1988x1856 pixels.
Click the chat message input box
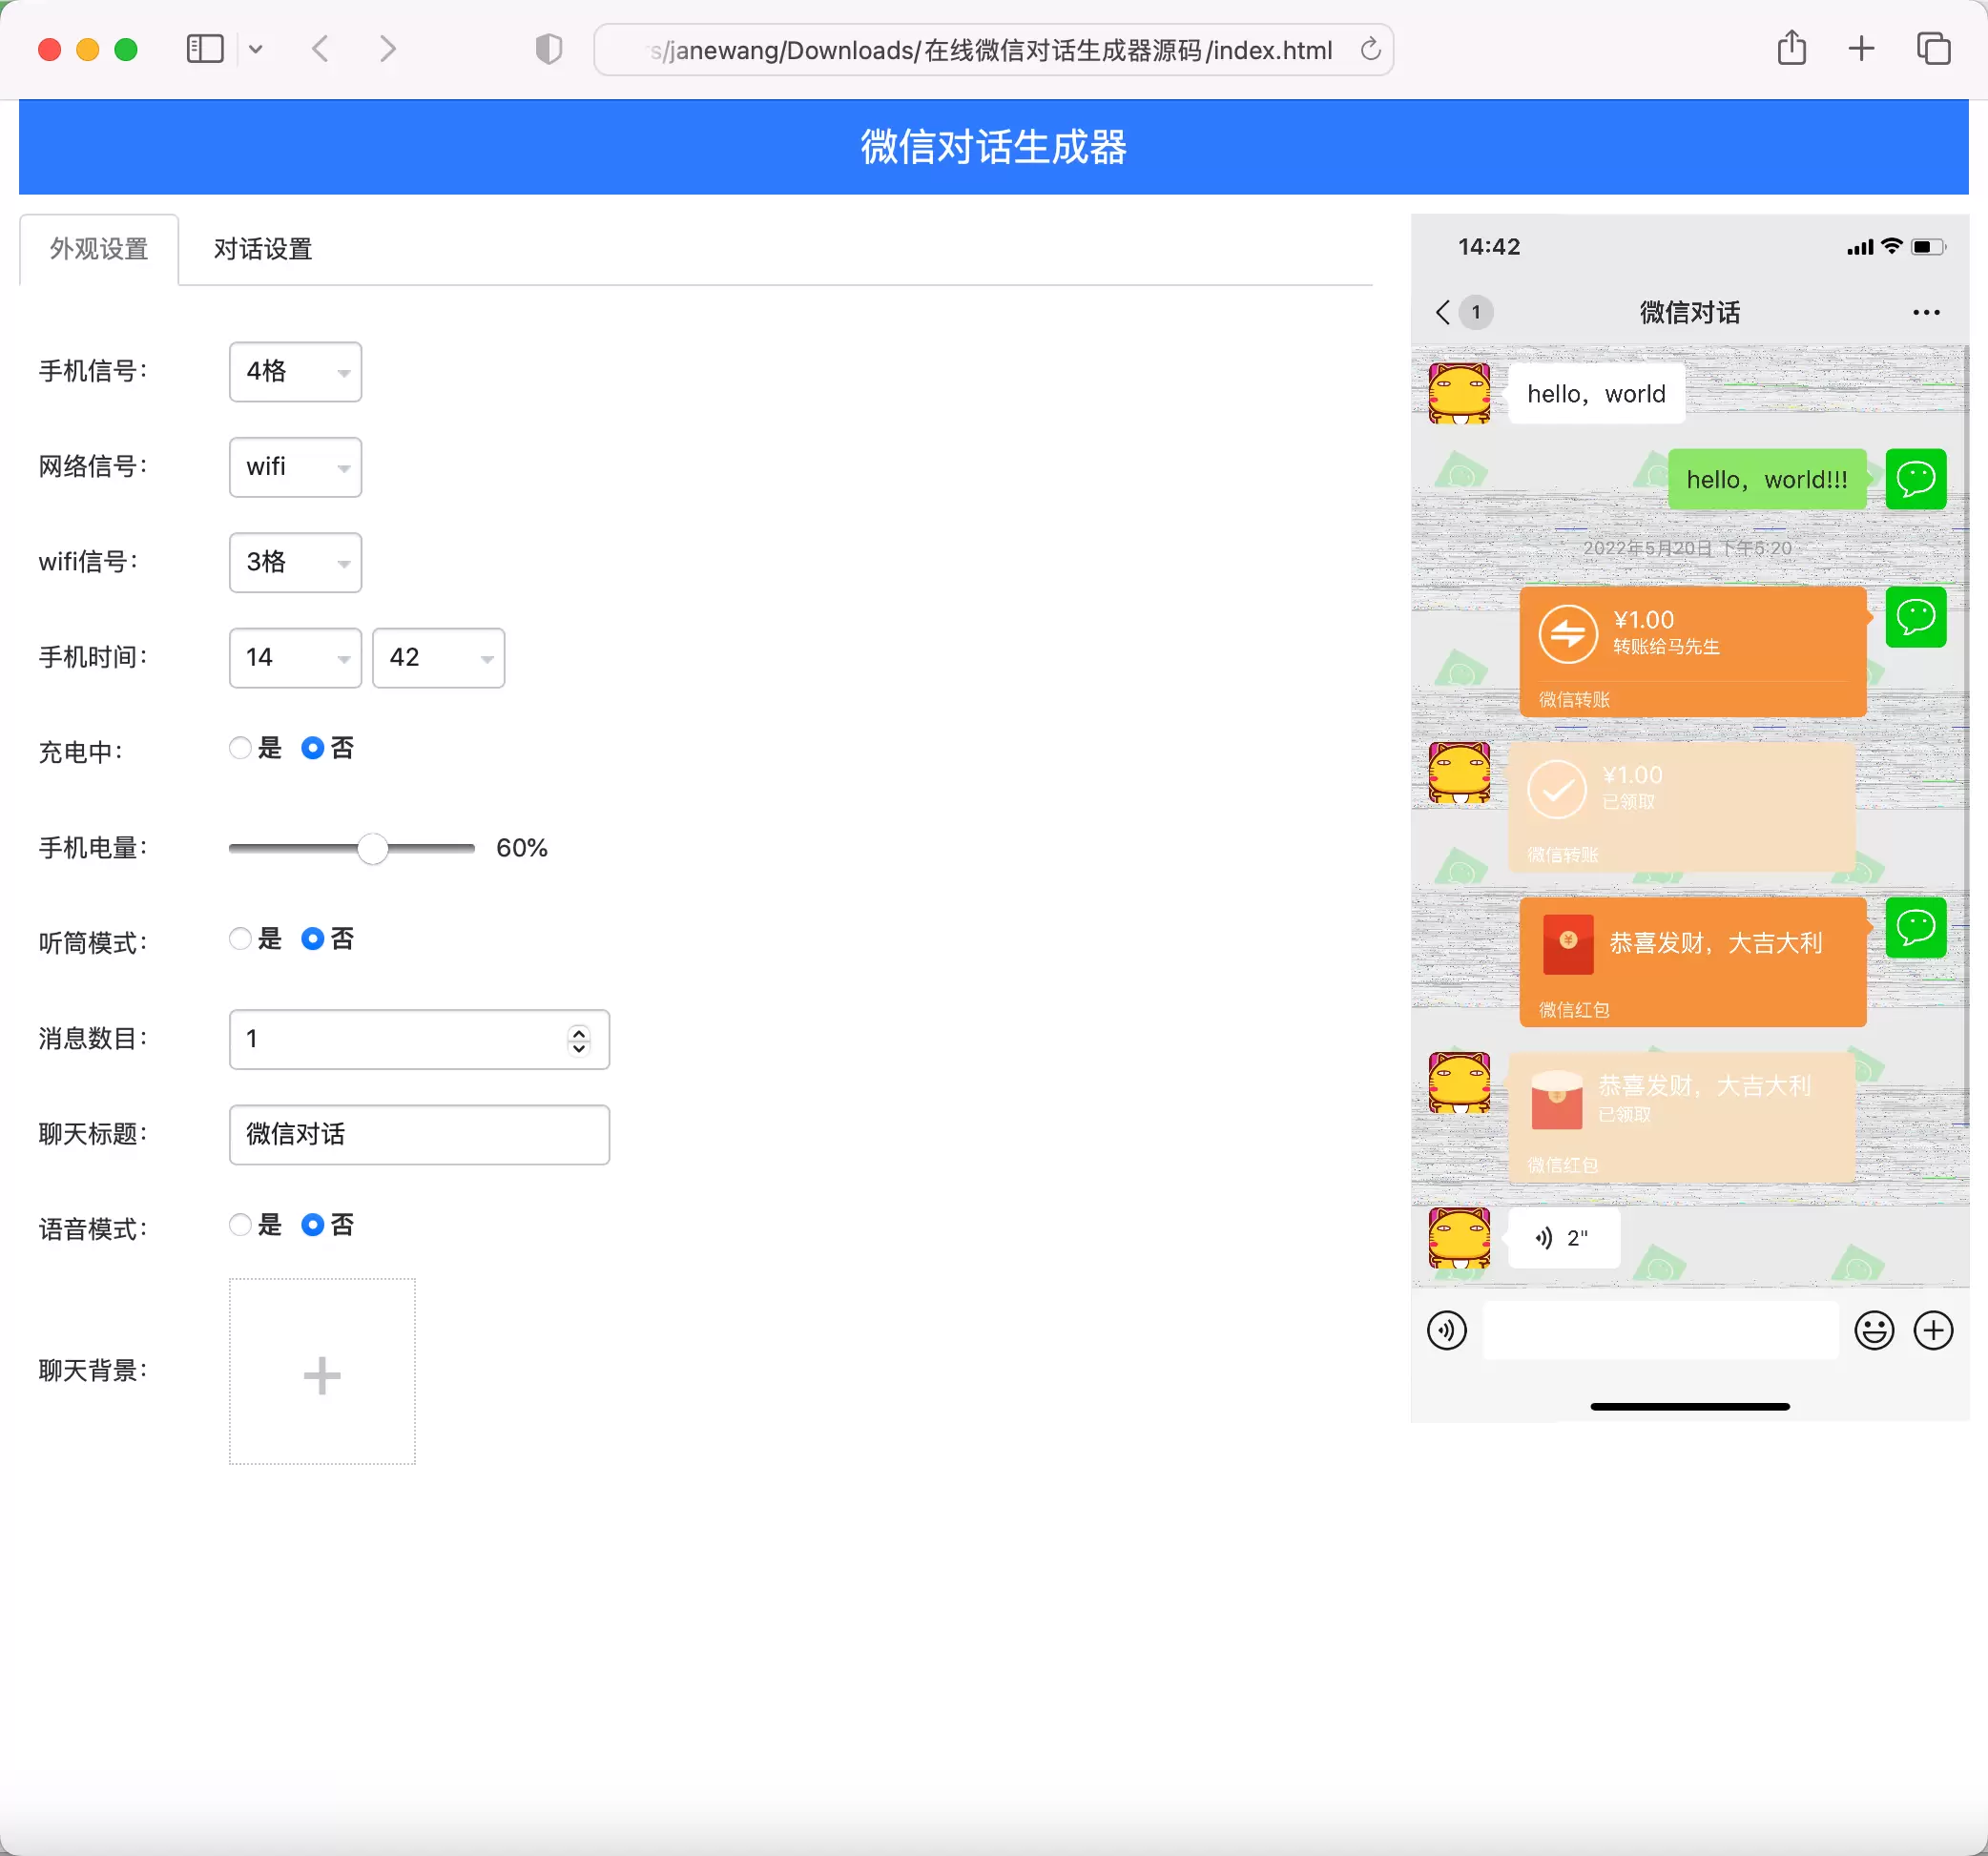point(1661,1331)
